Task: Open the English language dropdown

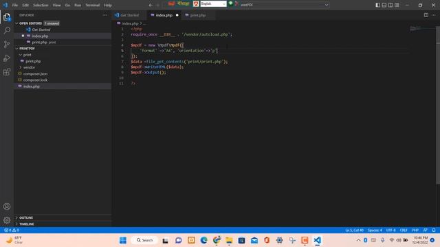Action: 213,3
